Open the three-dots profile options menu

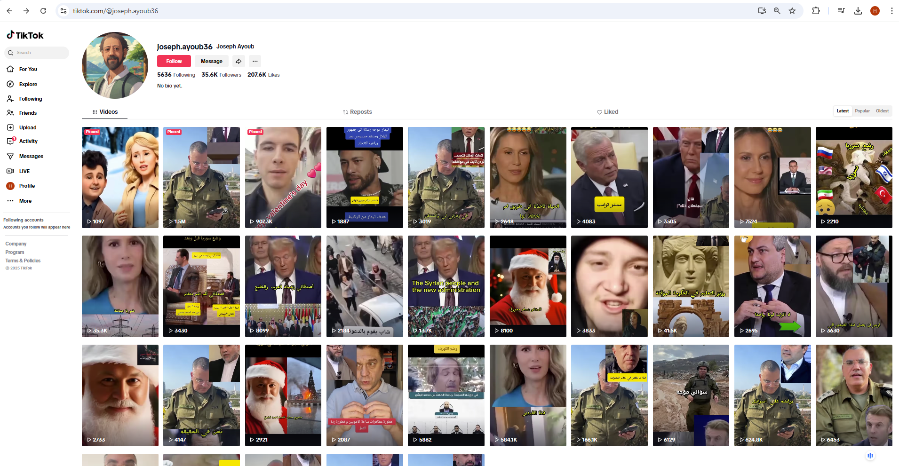[x=255, y=61]
